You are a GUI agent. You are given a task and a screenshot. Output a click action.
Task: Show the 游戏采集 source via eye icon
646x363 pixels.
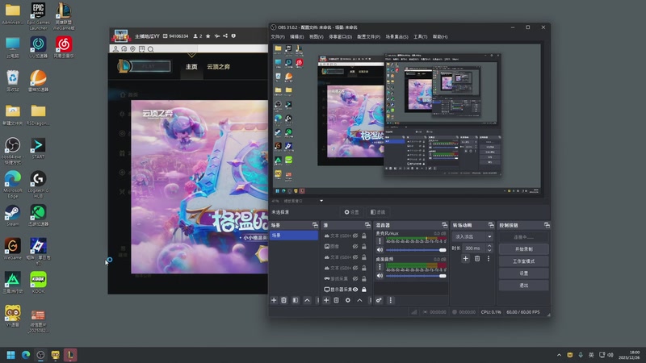[355, 278]
